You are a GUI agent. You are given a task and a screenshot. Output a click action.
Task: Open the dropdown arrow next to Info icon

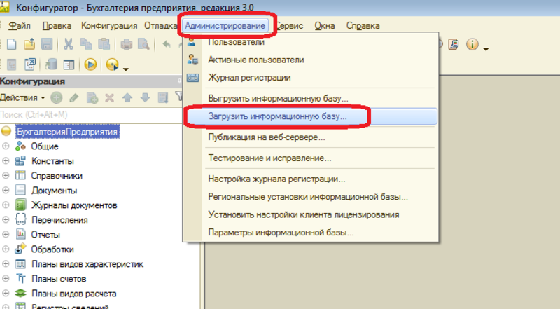[486, 49]
